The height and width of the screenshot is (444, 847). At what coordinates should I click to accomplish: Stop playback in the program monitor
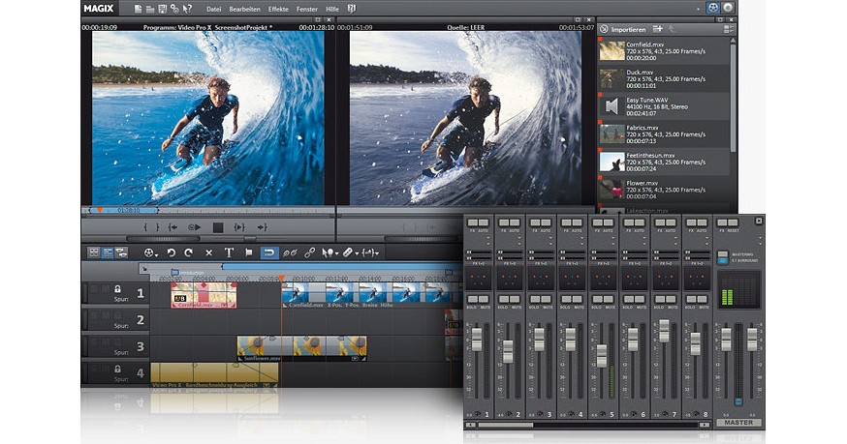pos(218,227)
